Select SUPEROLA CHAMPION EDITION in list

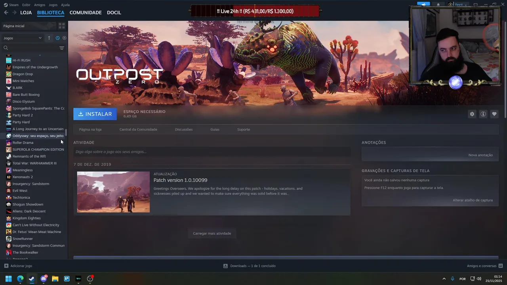38,150
